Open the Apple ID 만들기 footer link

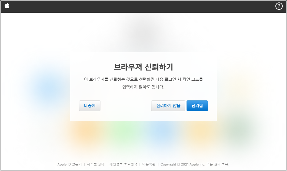pyautogui.click(x=70, y=164)
